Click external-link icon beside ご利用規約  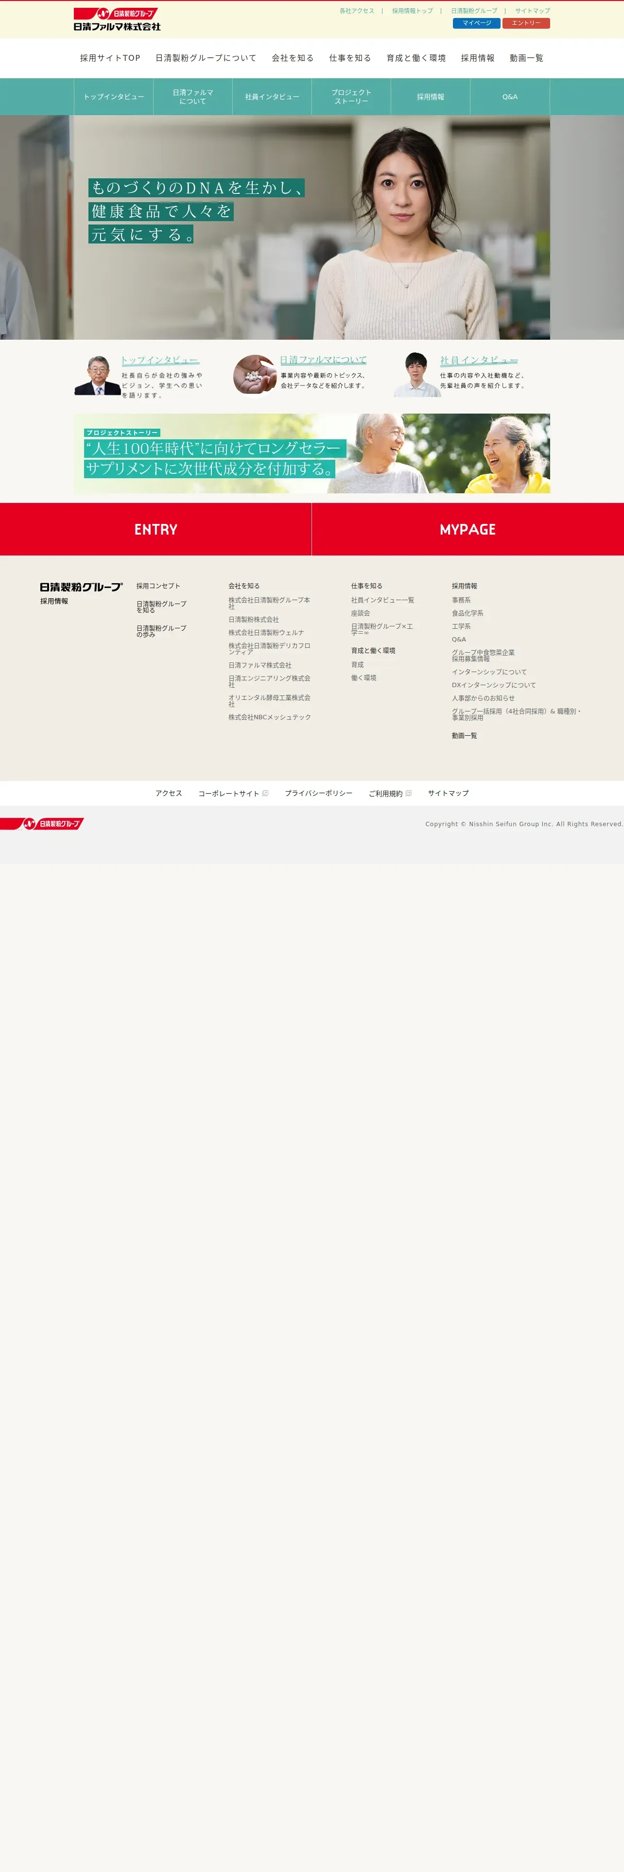(408, 793)
